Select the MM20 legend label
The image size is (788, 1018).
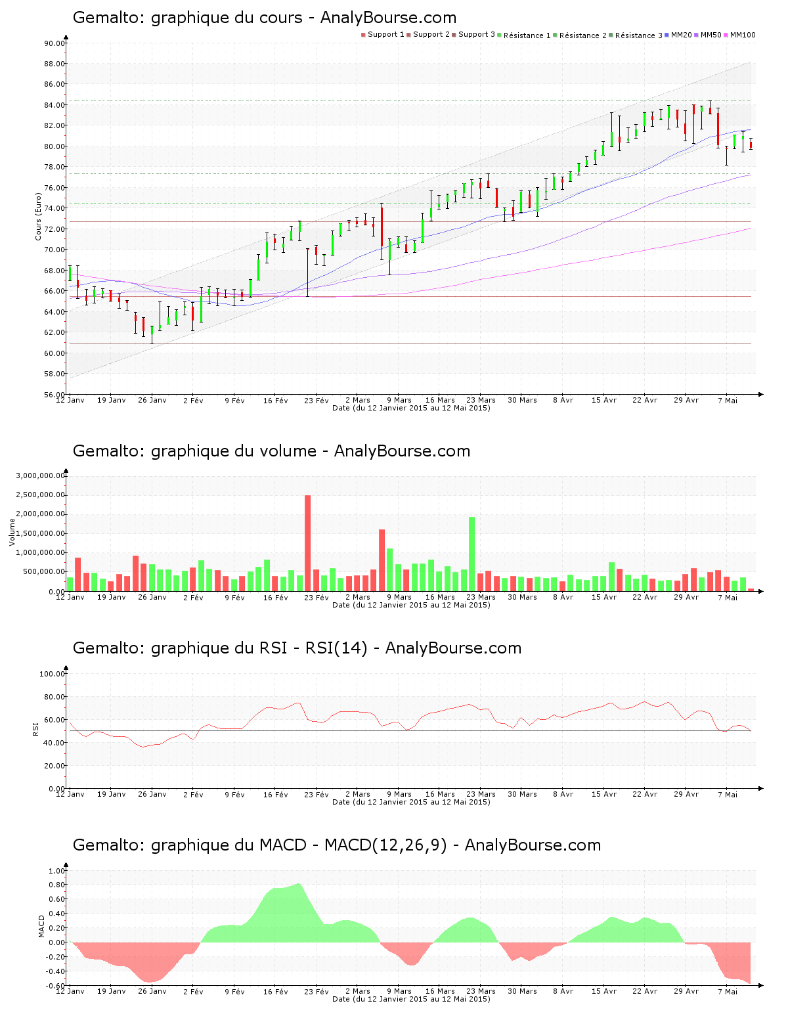[x=682, y=35]
